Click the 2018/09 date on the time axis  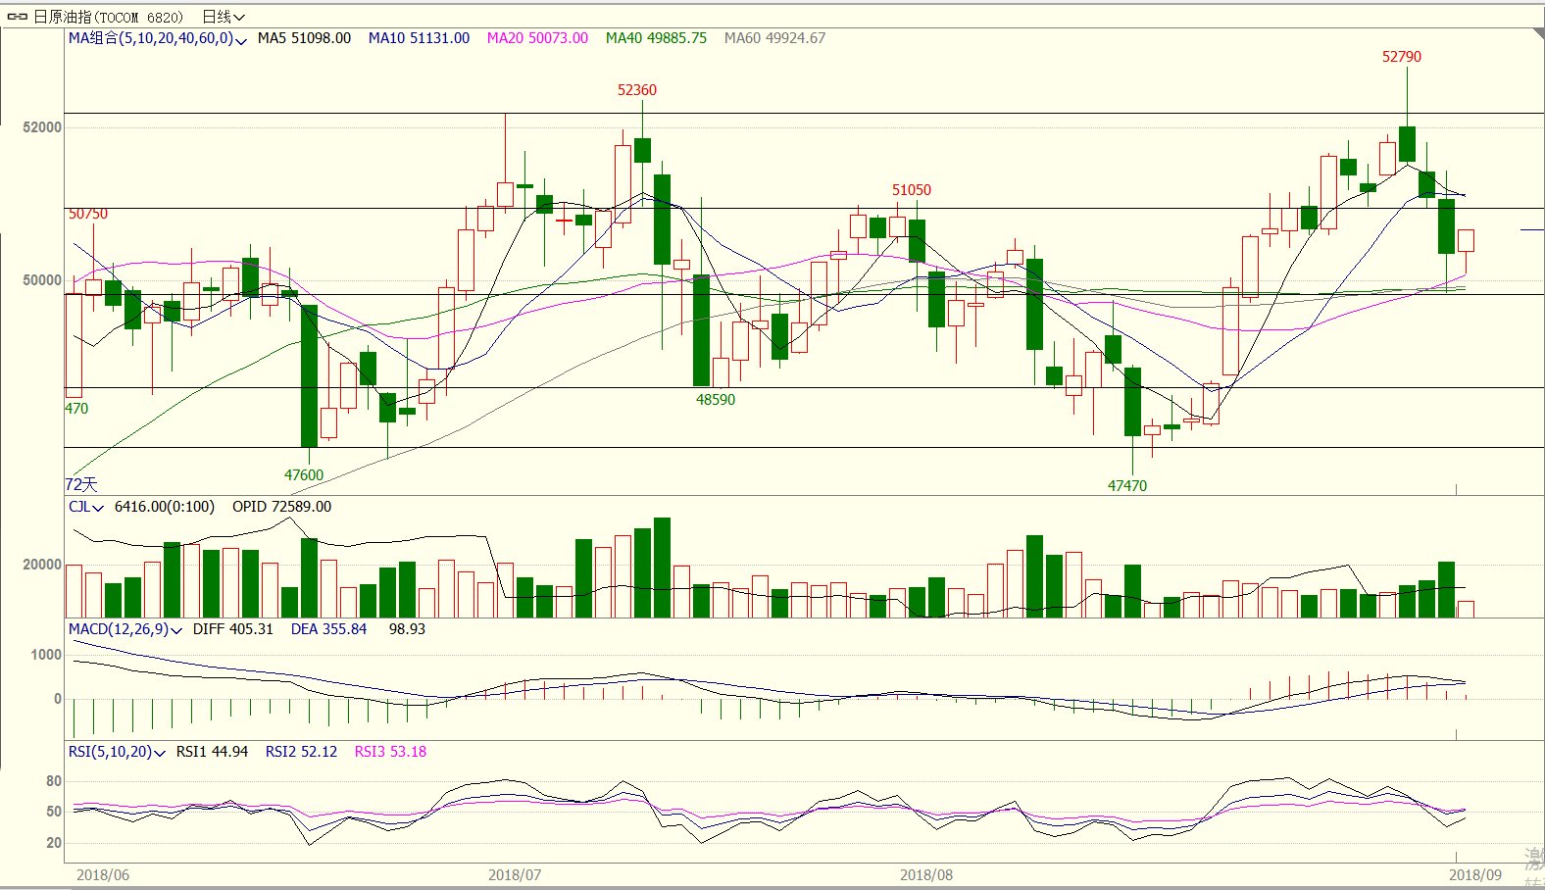pos(1475,874)
